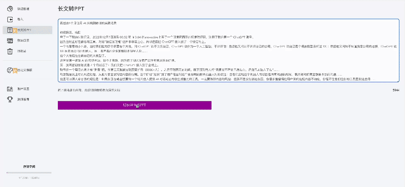Click the storage usage progress bar

[29, 172]
